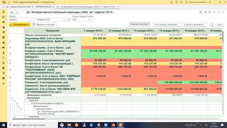The height and width of the screenshot is (128, 227).
Task: Expand Конфетпром К распределению row
Action: click(10, 60)
